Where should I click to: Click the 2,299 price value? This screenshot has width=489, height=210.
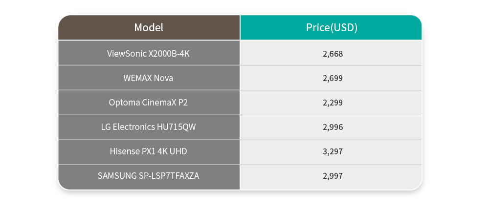(x=333, y=103)
